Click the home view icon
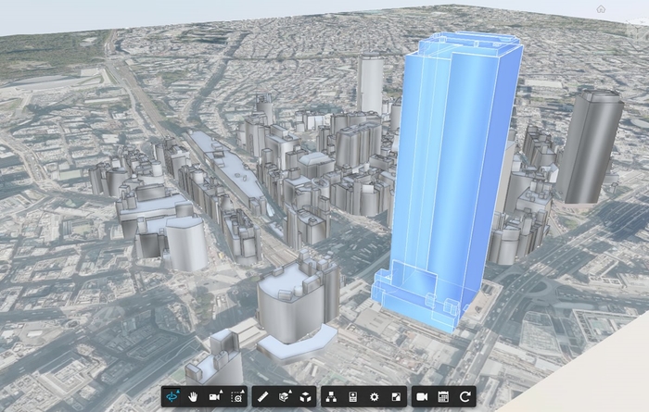The height and width of the screenshot is (412, 649). 601,9
